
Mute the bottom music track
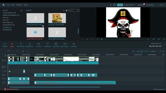(5, 82)
